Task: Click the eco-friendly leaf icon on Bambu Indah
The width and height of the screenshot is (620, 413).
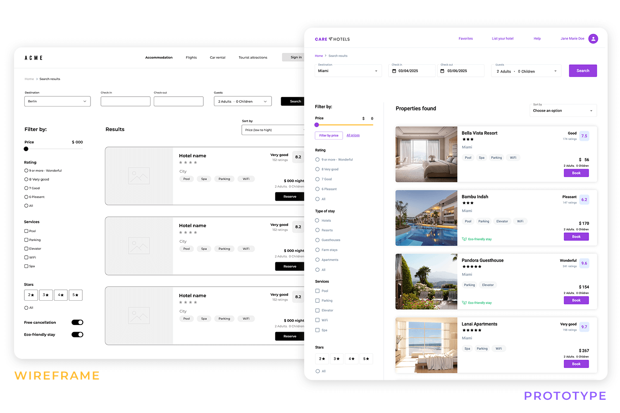Action: click(x=464, y=239)
